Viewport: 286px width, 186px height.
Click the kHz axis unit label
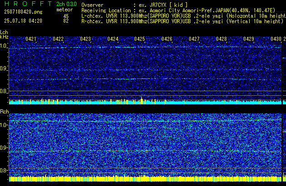pos(4,37)
